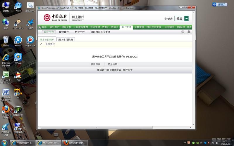Open the home icon 首页 in navigation bar
Image resolution: width=234 pixels, height=146 pixels.
[42, 27]
